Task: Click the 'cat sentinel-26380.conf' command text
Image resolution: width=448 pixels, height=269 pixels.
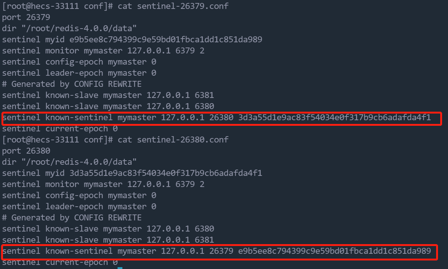Action: pos(173,140)
